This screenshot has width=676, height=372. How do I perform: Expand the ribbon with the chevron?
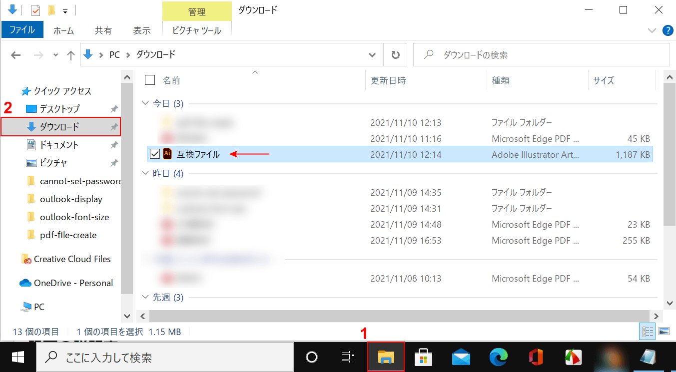pos(652,30)
